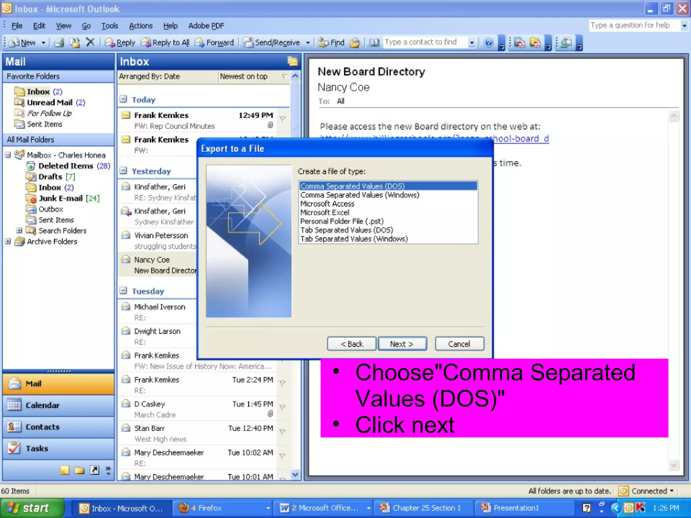Image resolution: width=691 pixels, height=518 pixels.
Task: Expand the Archive Folders node
Action: [x=8, y=241]
